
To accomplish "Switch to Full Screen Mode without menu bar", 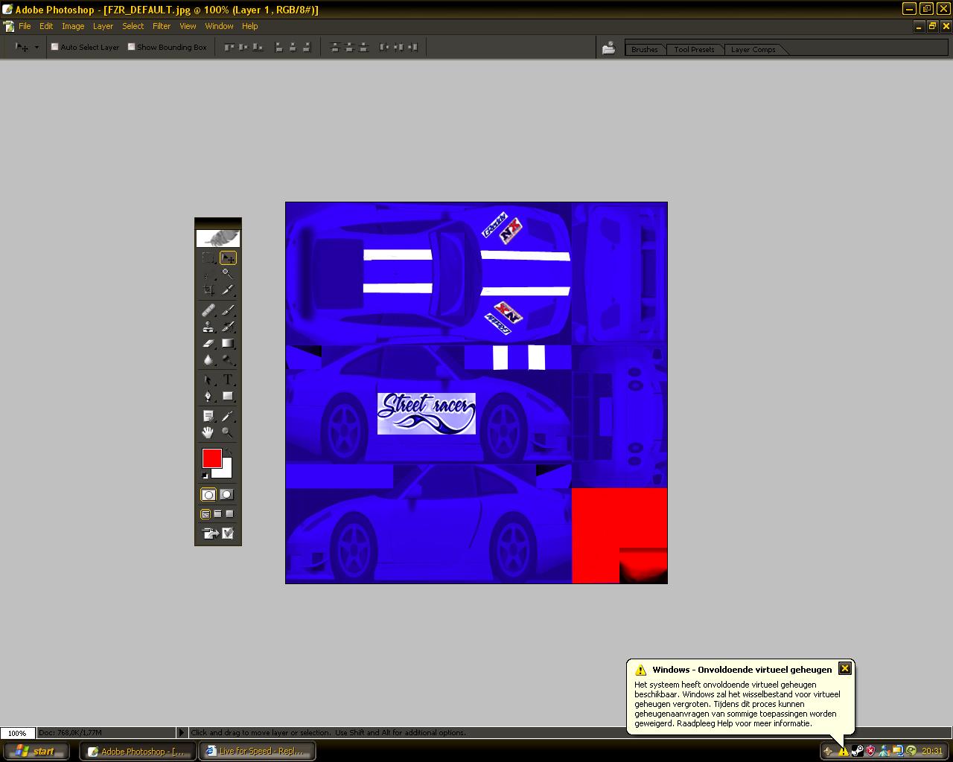I will [x=230, y=514].
